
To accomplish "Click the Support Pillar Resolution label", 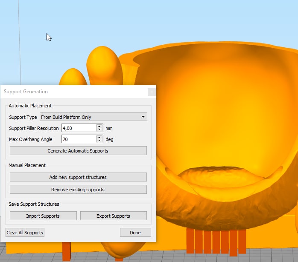I will (x=34, y=128).
